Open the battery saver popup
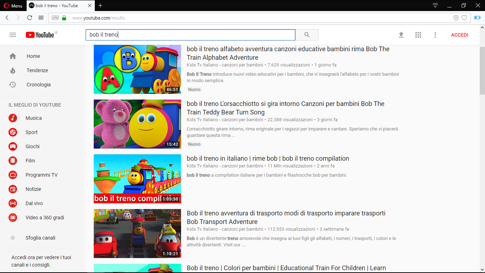485x273 pixels. (477, 17)
